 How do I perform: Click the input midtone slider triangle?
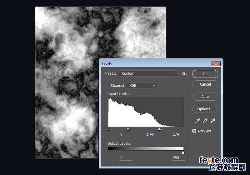[x=128, y=129]
